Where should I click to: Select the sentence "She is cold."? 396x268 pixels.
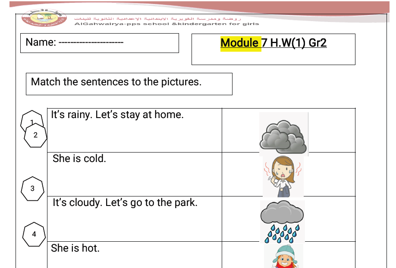pos(79,159)
